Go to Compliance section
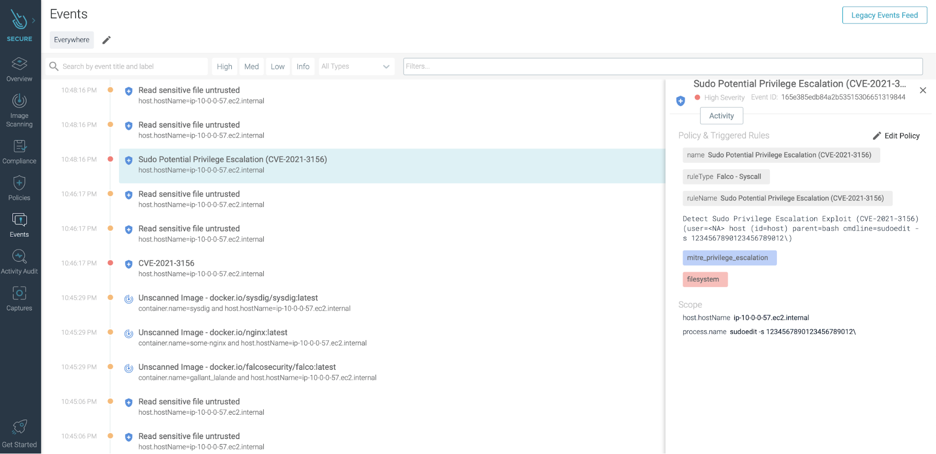The height and width of the screenshot is (454, 936). [x=19, y=152]
